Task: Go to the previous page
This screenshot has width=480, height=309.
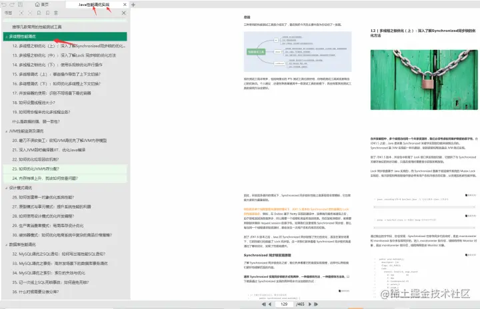Action: [x=270, y=304]
